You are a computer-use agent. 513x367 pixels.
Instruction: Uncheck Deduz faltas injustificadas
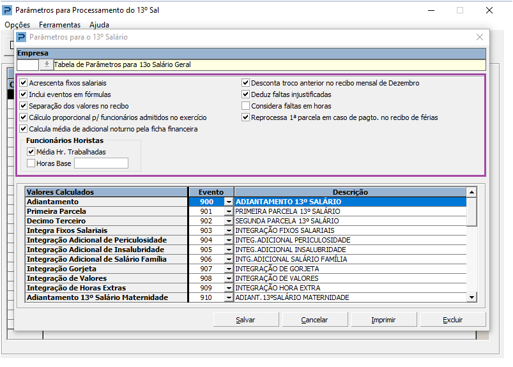tap(245, 94)
